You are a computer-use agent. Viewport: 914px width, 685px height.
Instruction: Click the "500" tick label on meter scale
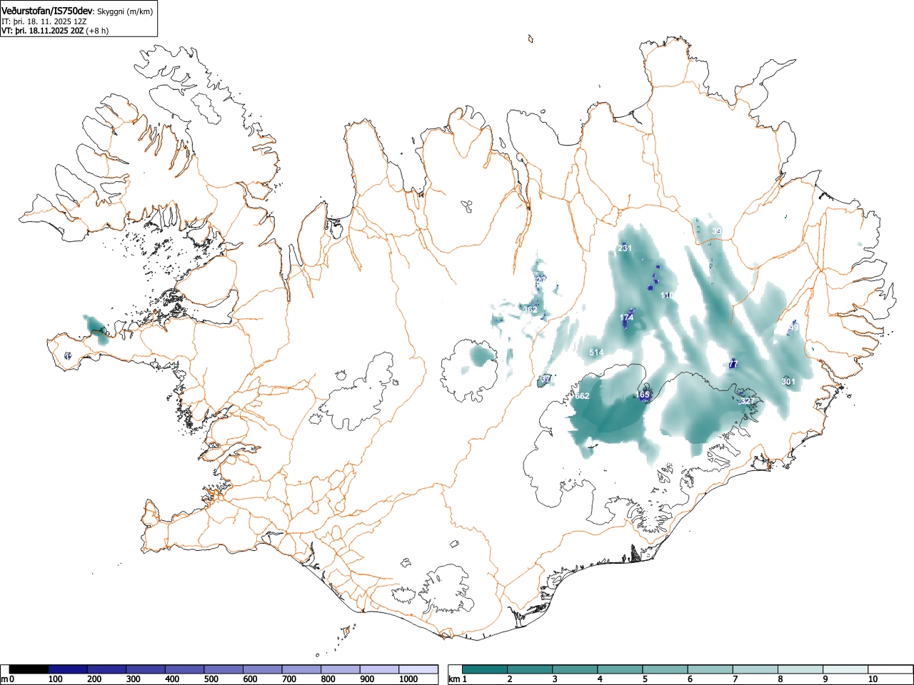coord(211,679)
